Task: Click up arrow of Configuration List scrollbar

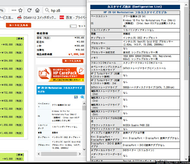Action: click(x=186, y=5)
